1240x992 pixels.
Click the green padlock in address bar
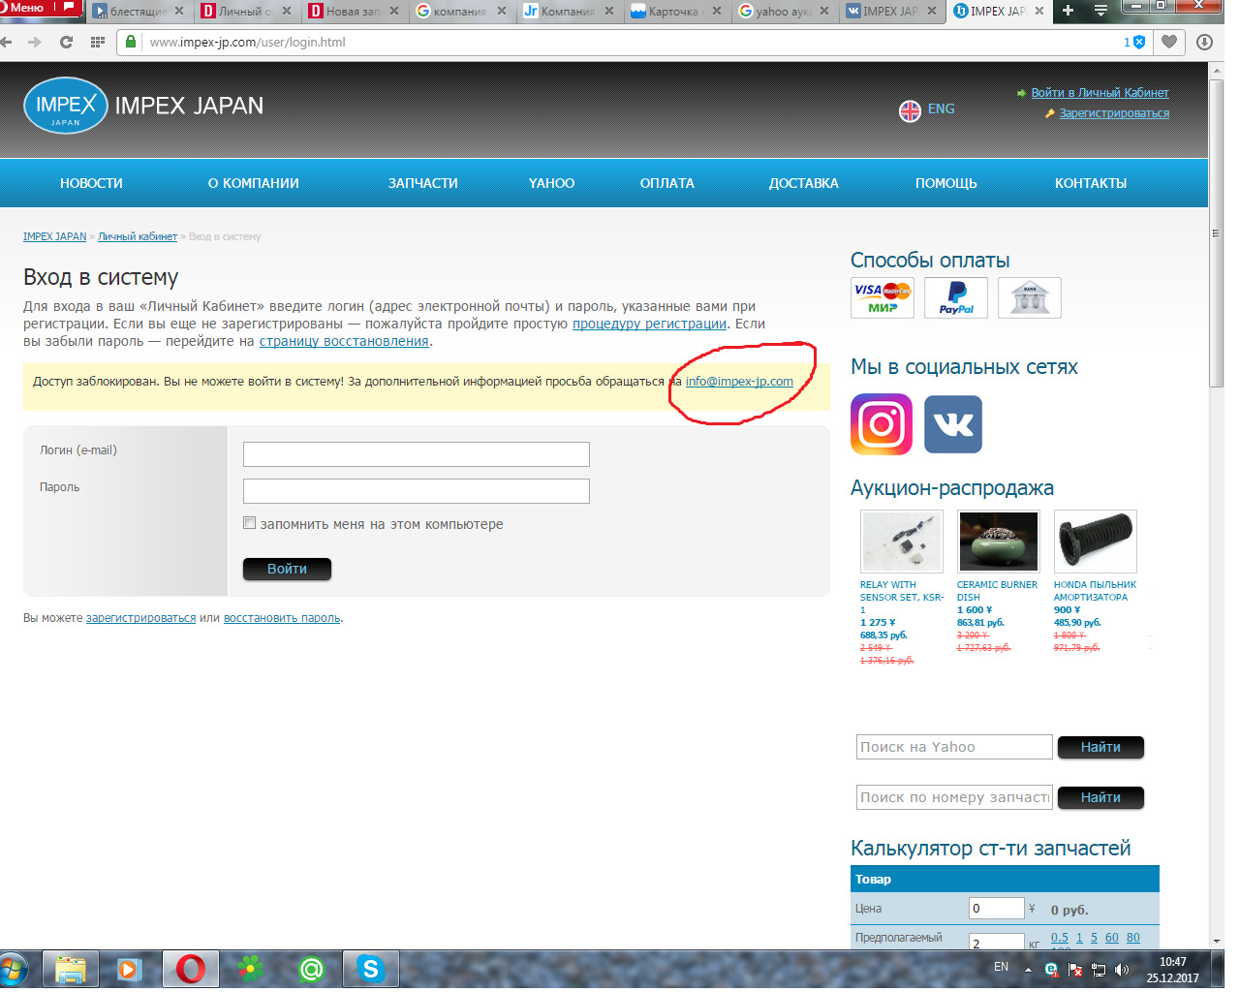point(131,42)
